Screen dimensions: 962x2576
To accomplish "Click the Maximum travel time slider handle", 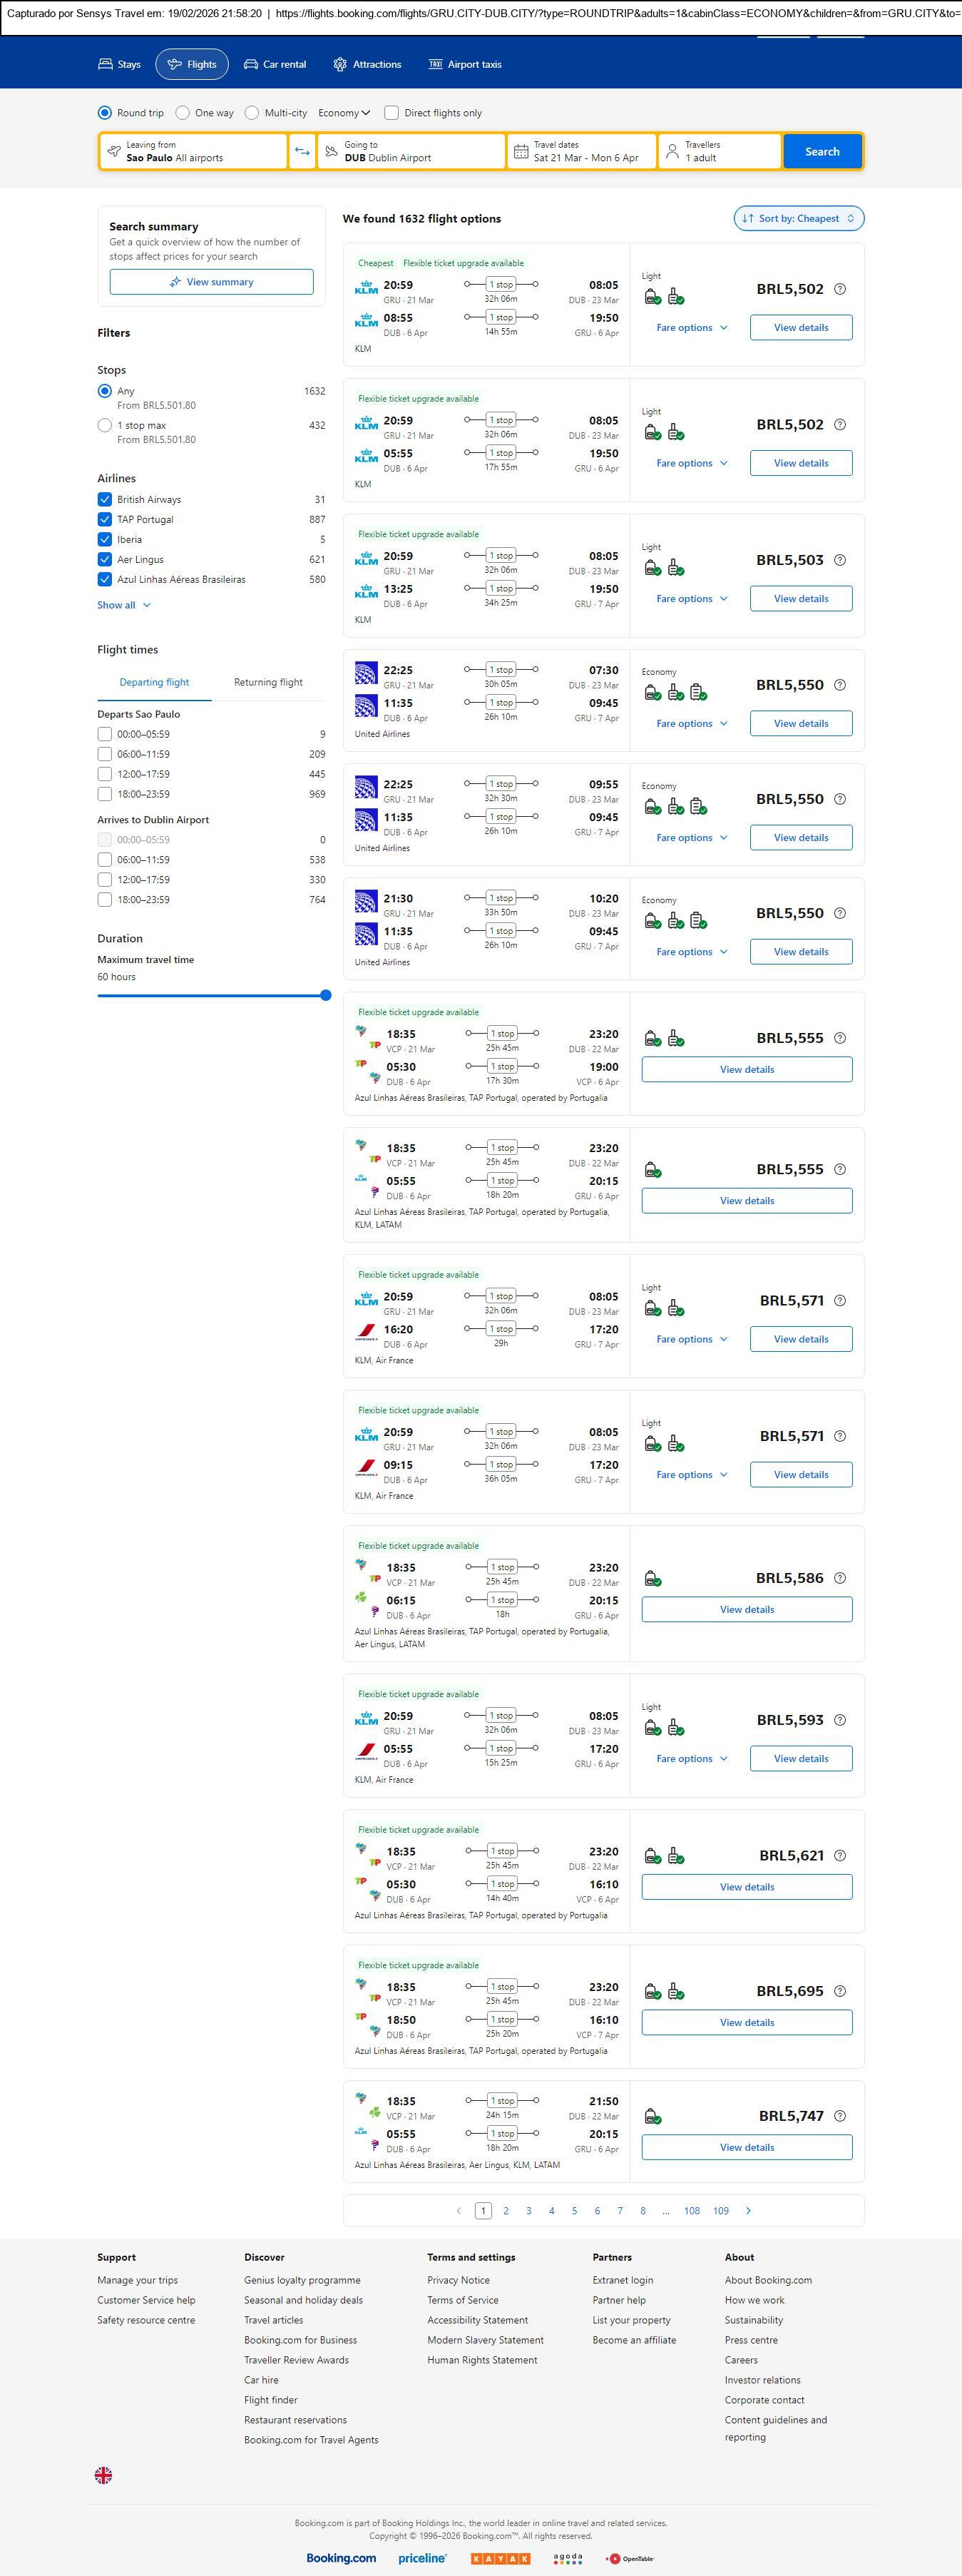I will point(325,995).
